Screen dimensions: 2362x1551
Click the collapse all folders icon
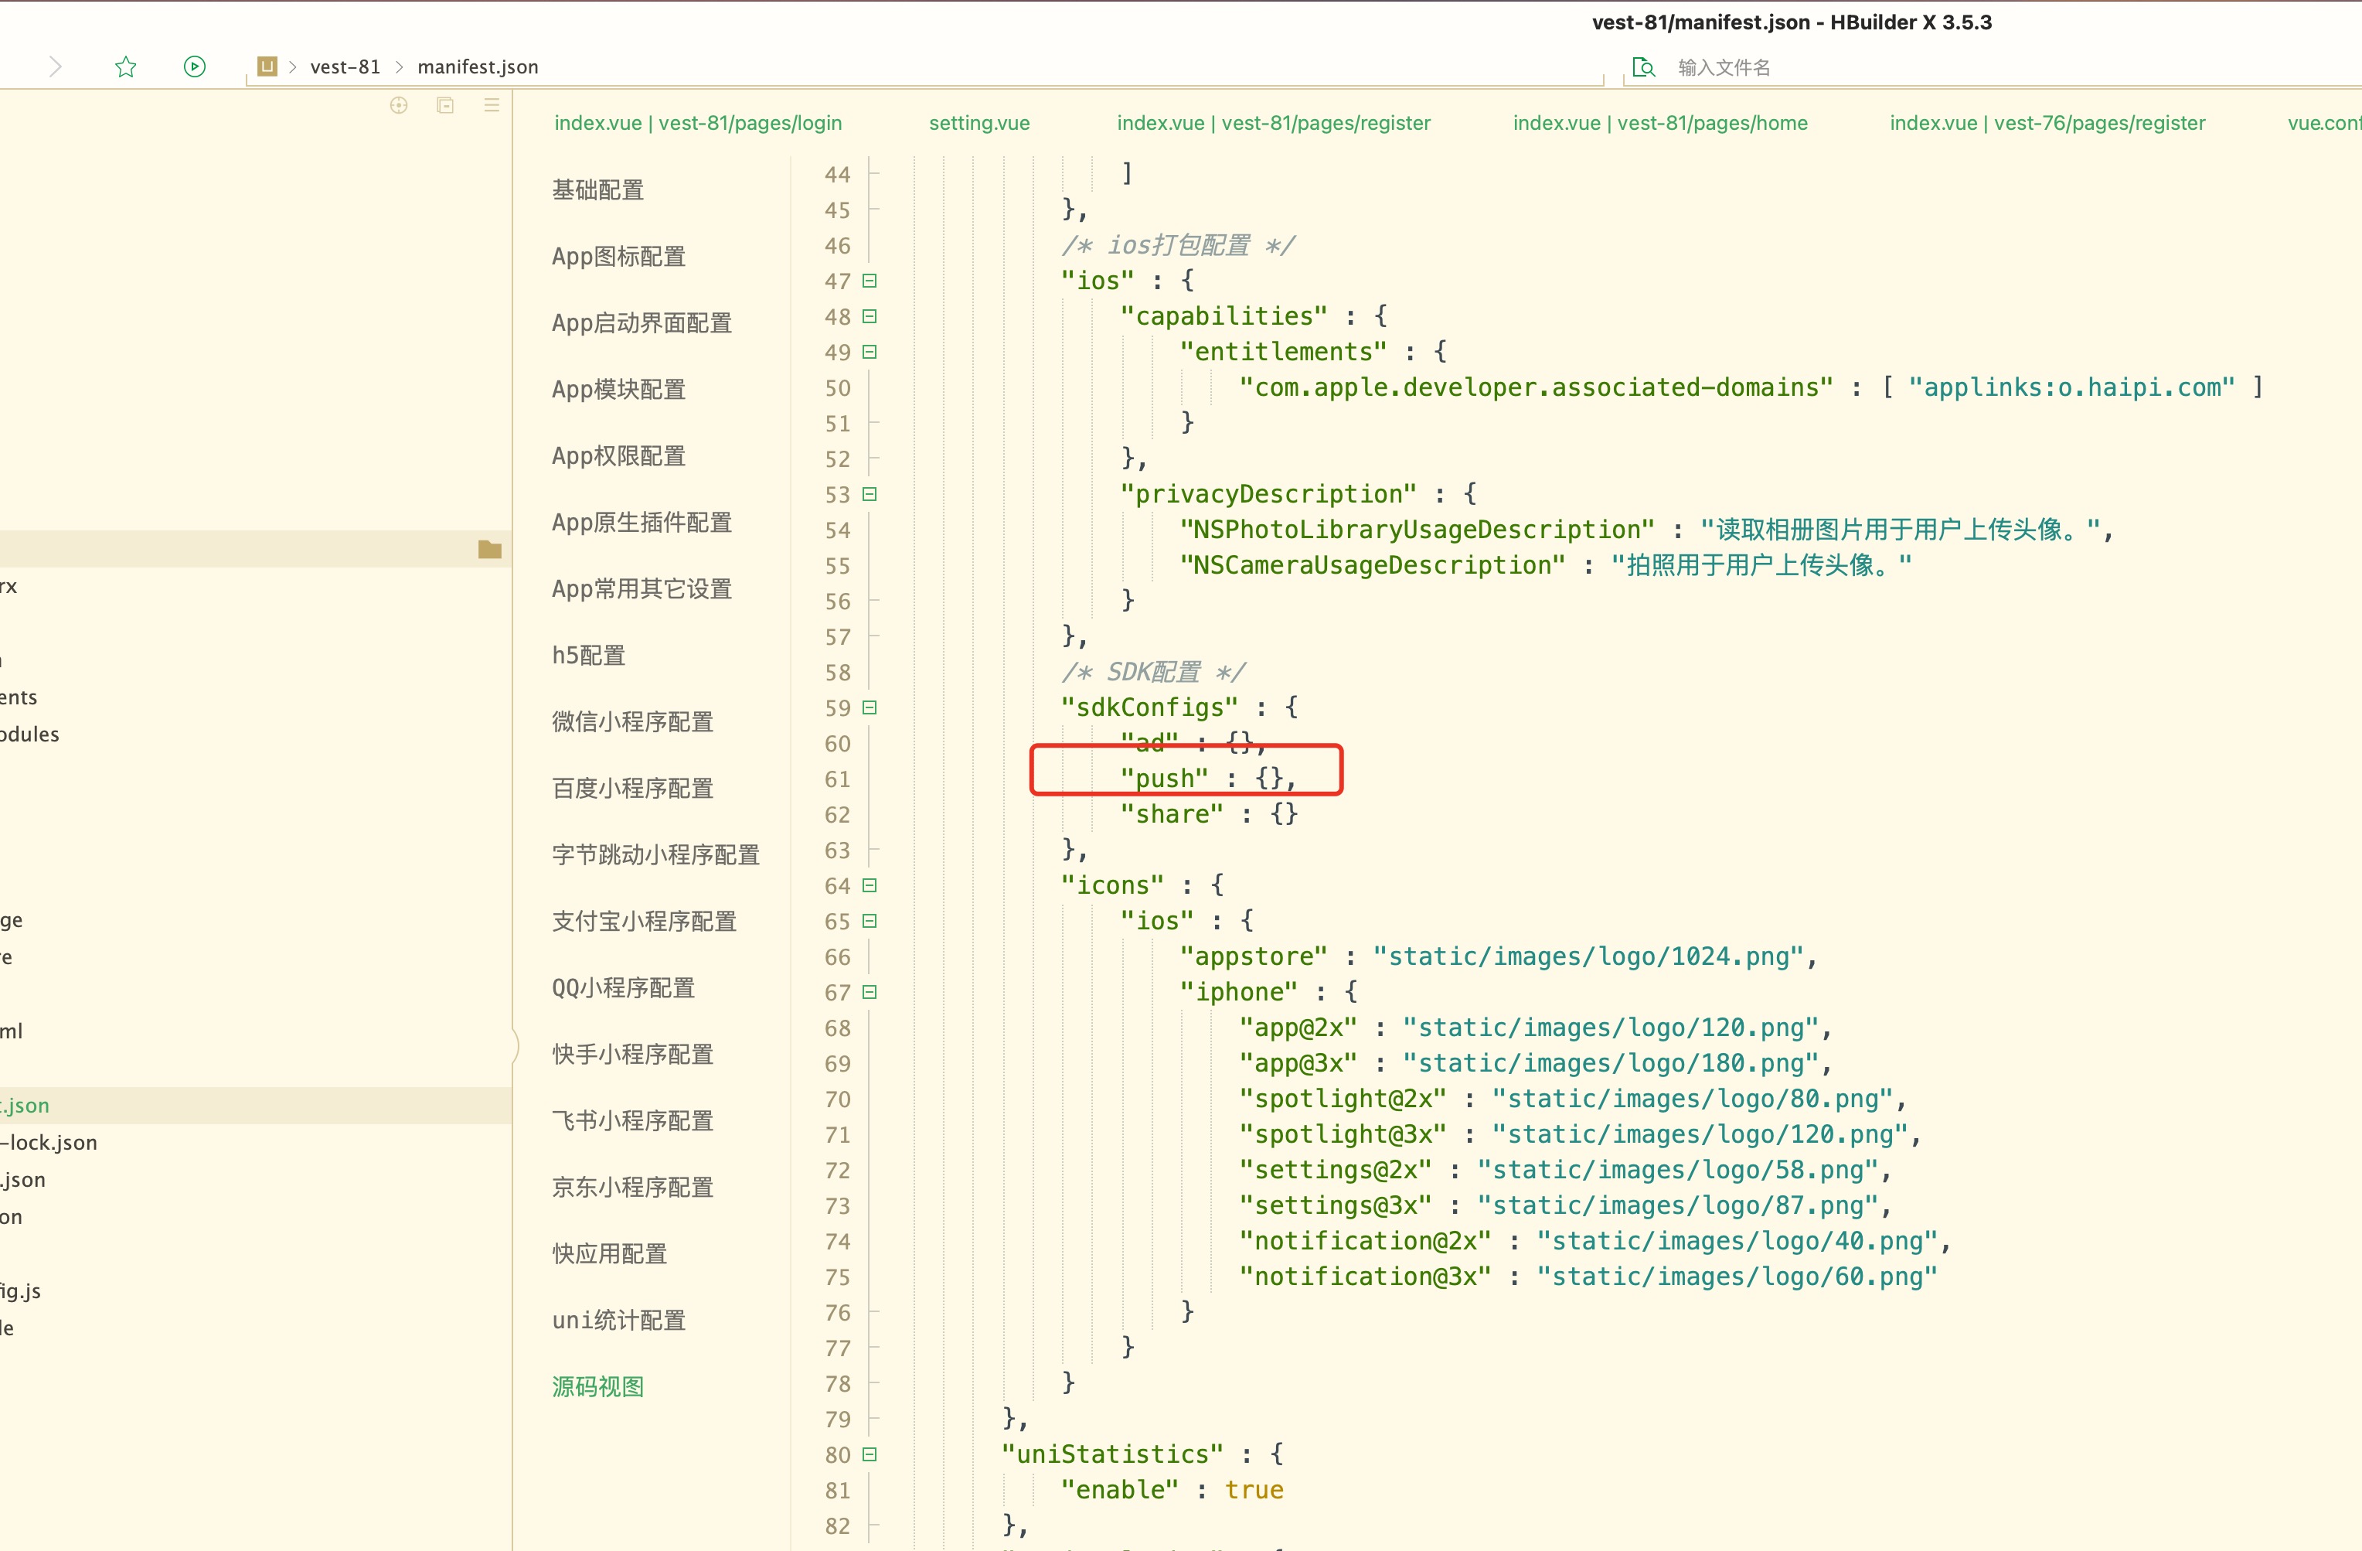[446, 105]
